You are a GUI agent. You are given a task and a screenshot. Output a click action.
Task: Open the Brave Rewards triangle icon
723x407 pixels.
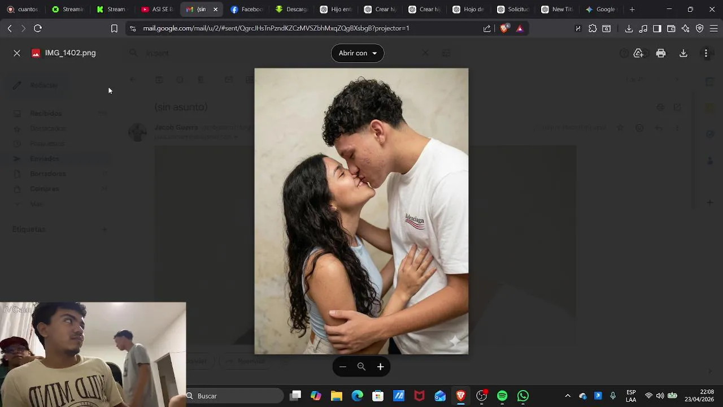(520, 28)
